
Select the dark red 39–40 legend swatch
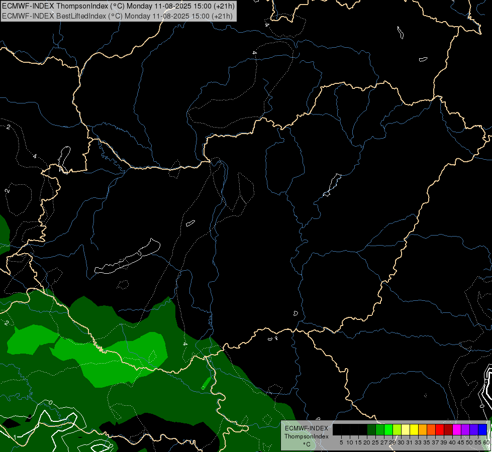[448, 429]
